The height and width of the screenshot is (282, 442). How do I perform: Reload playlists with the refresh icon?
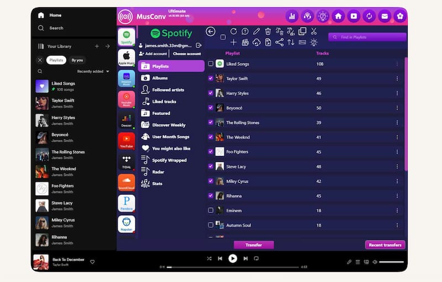(233, 32)
